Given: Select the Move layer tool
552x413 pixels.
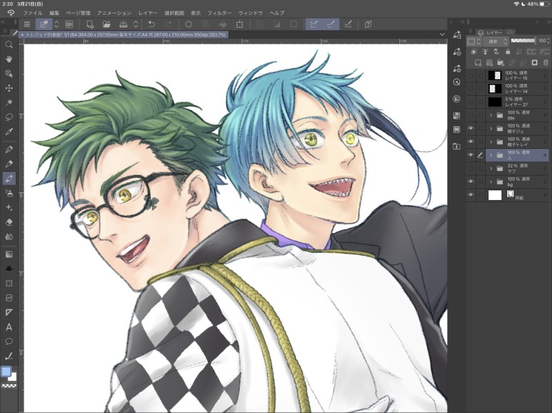Looking at the screenshot, I should [9, 88].
